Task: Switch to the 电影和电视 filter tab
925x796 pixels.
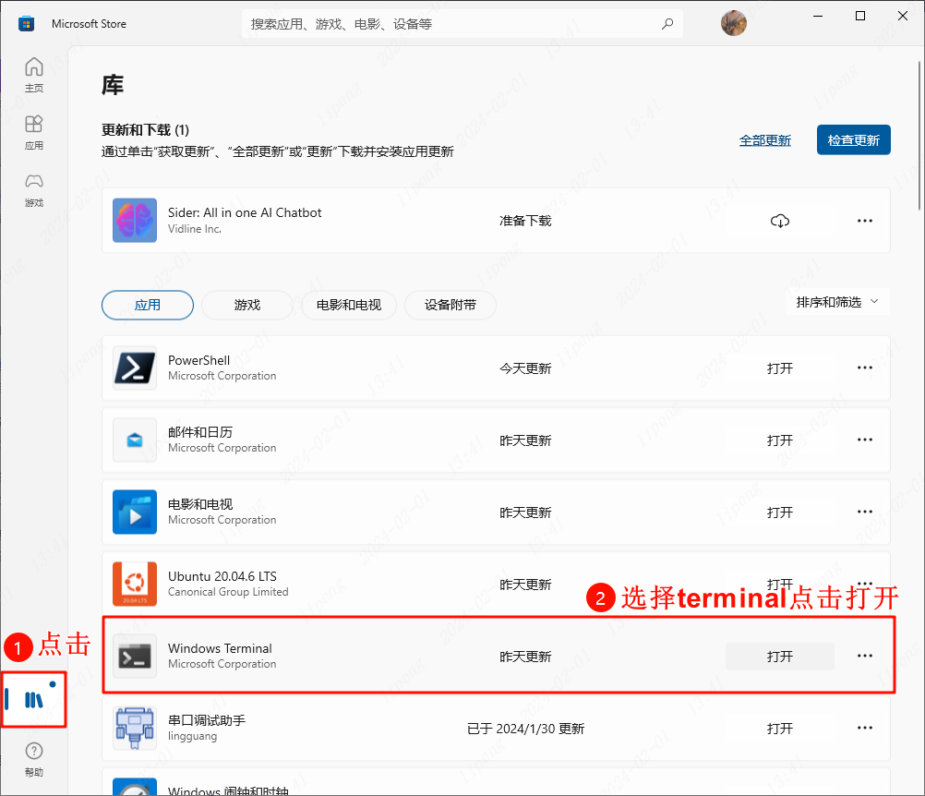Action: click(x=349, y=305)
